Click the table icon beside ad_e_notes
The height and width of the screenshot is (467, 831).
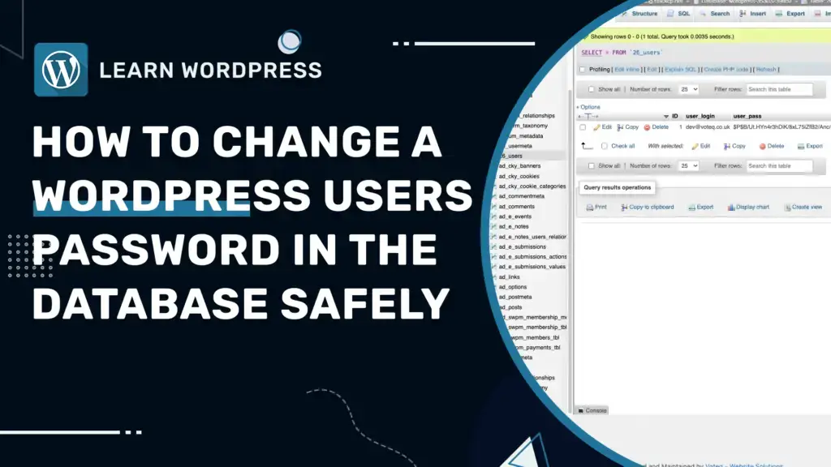point(494,227)
